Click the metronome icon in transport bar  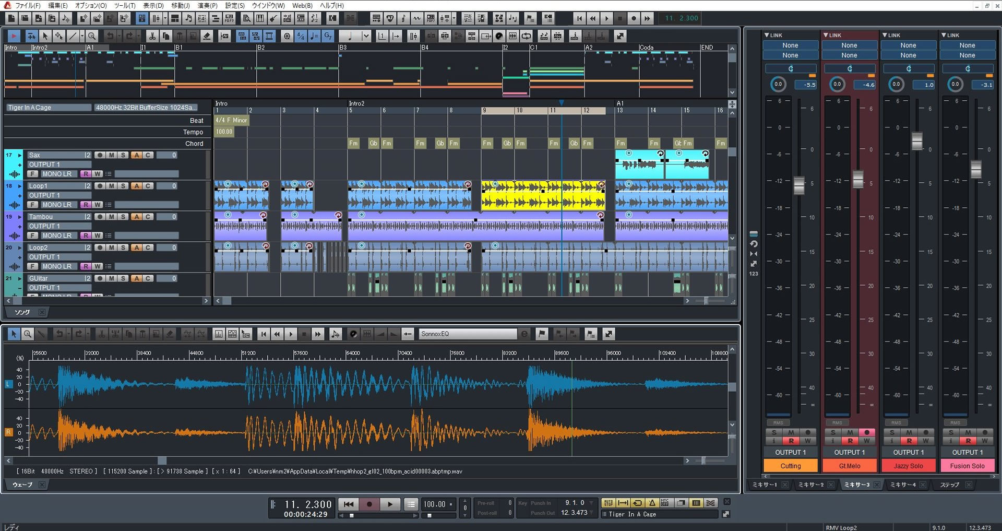point(652,503)
